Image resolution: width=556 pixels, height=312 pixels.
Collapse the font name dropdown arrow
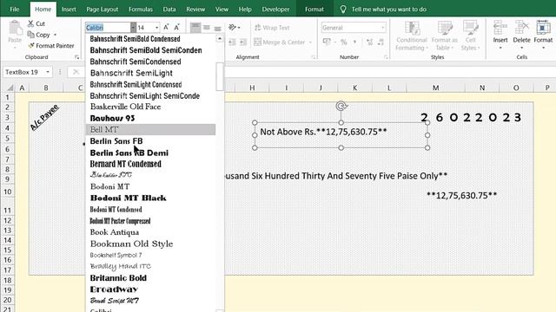tap(133, 27)
